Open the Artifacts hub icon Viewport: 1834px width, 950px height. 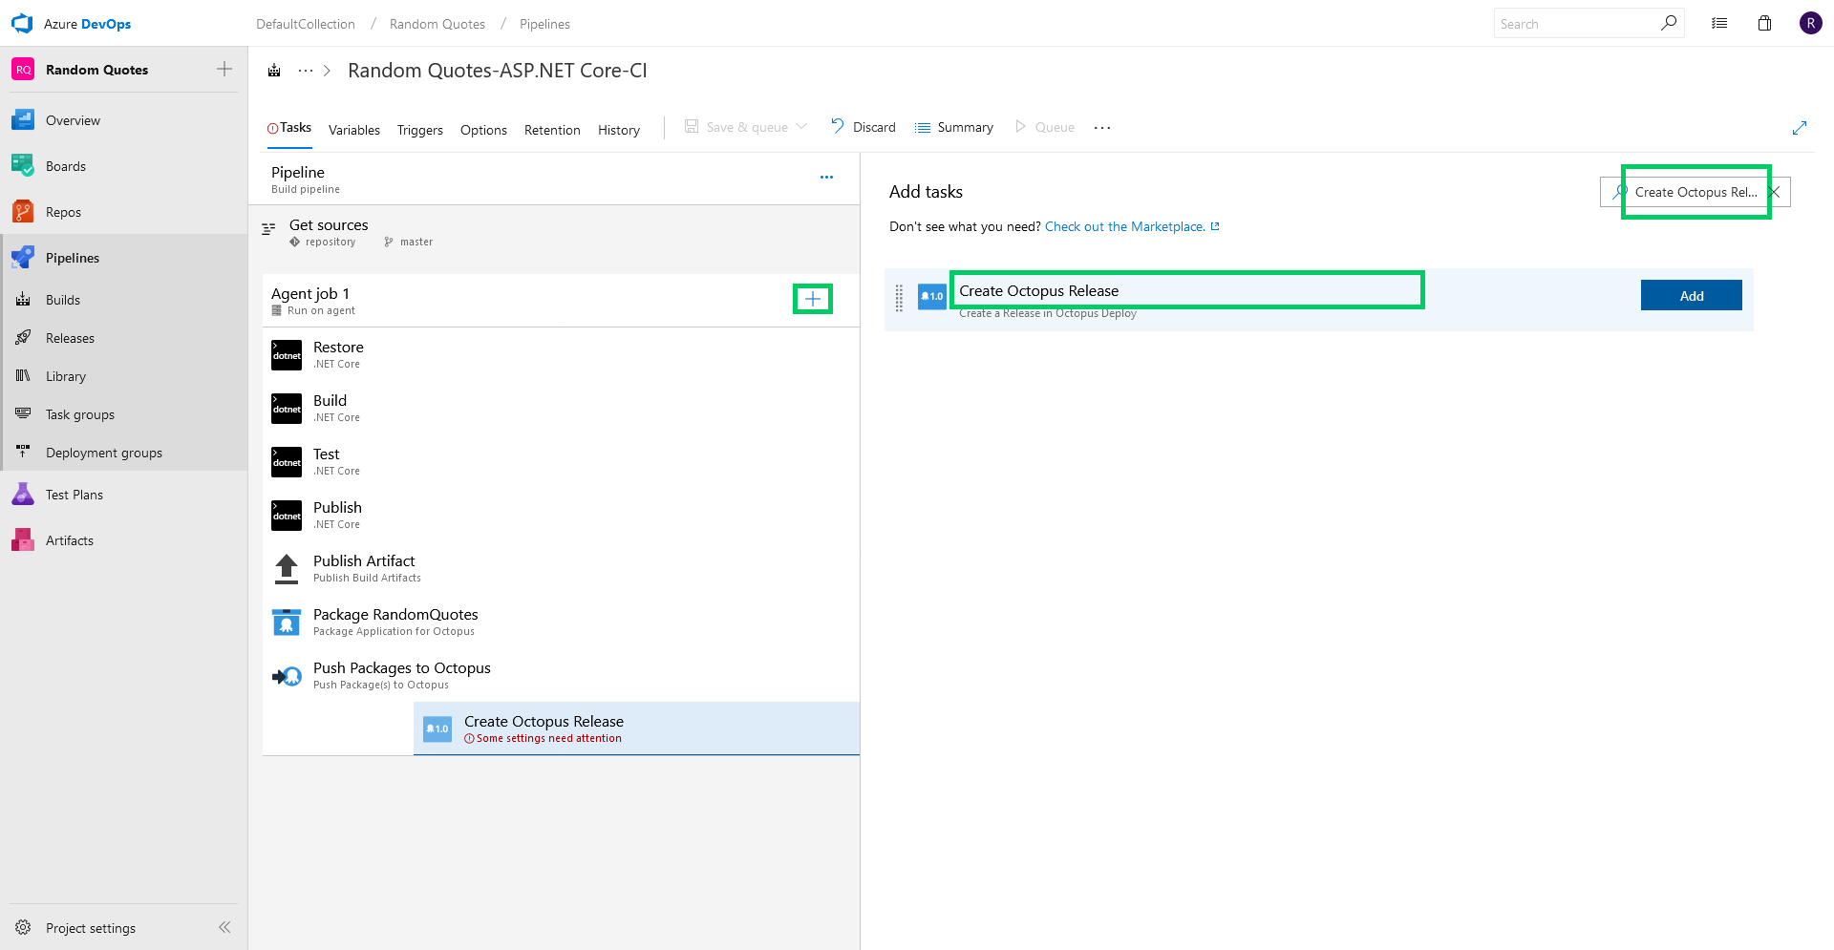tap(23, 540)
